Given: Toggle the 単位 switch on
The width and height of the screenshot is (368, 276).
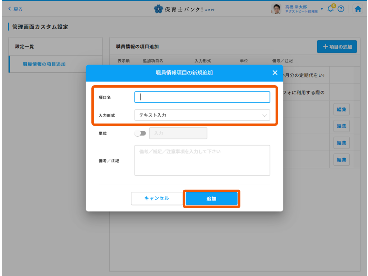Looking at the screenshot, I should point(140,133).
